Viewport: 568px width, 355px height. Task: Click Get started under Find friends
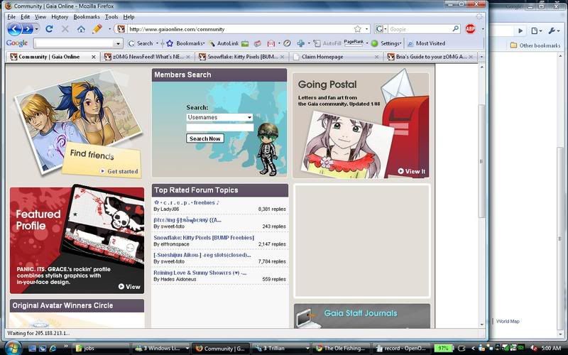coord(119,171)
